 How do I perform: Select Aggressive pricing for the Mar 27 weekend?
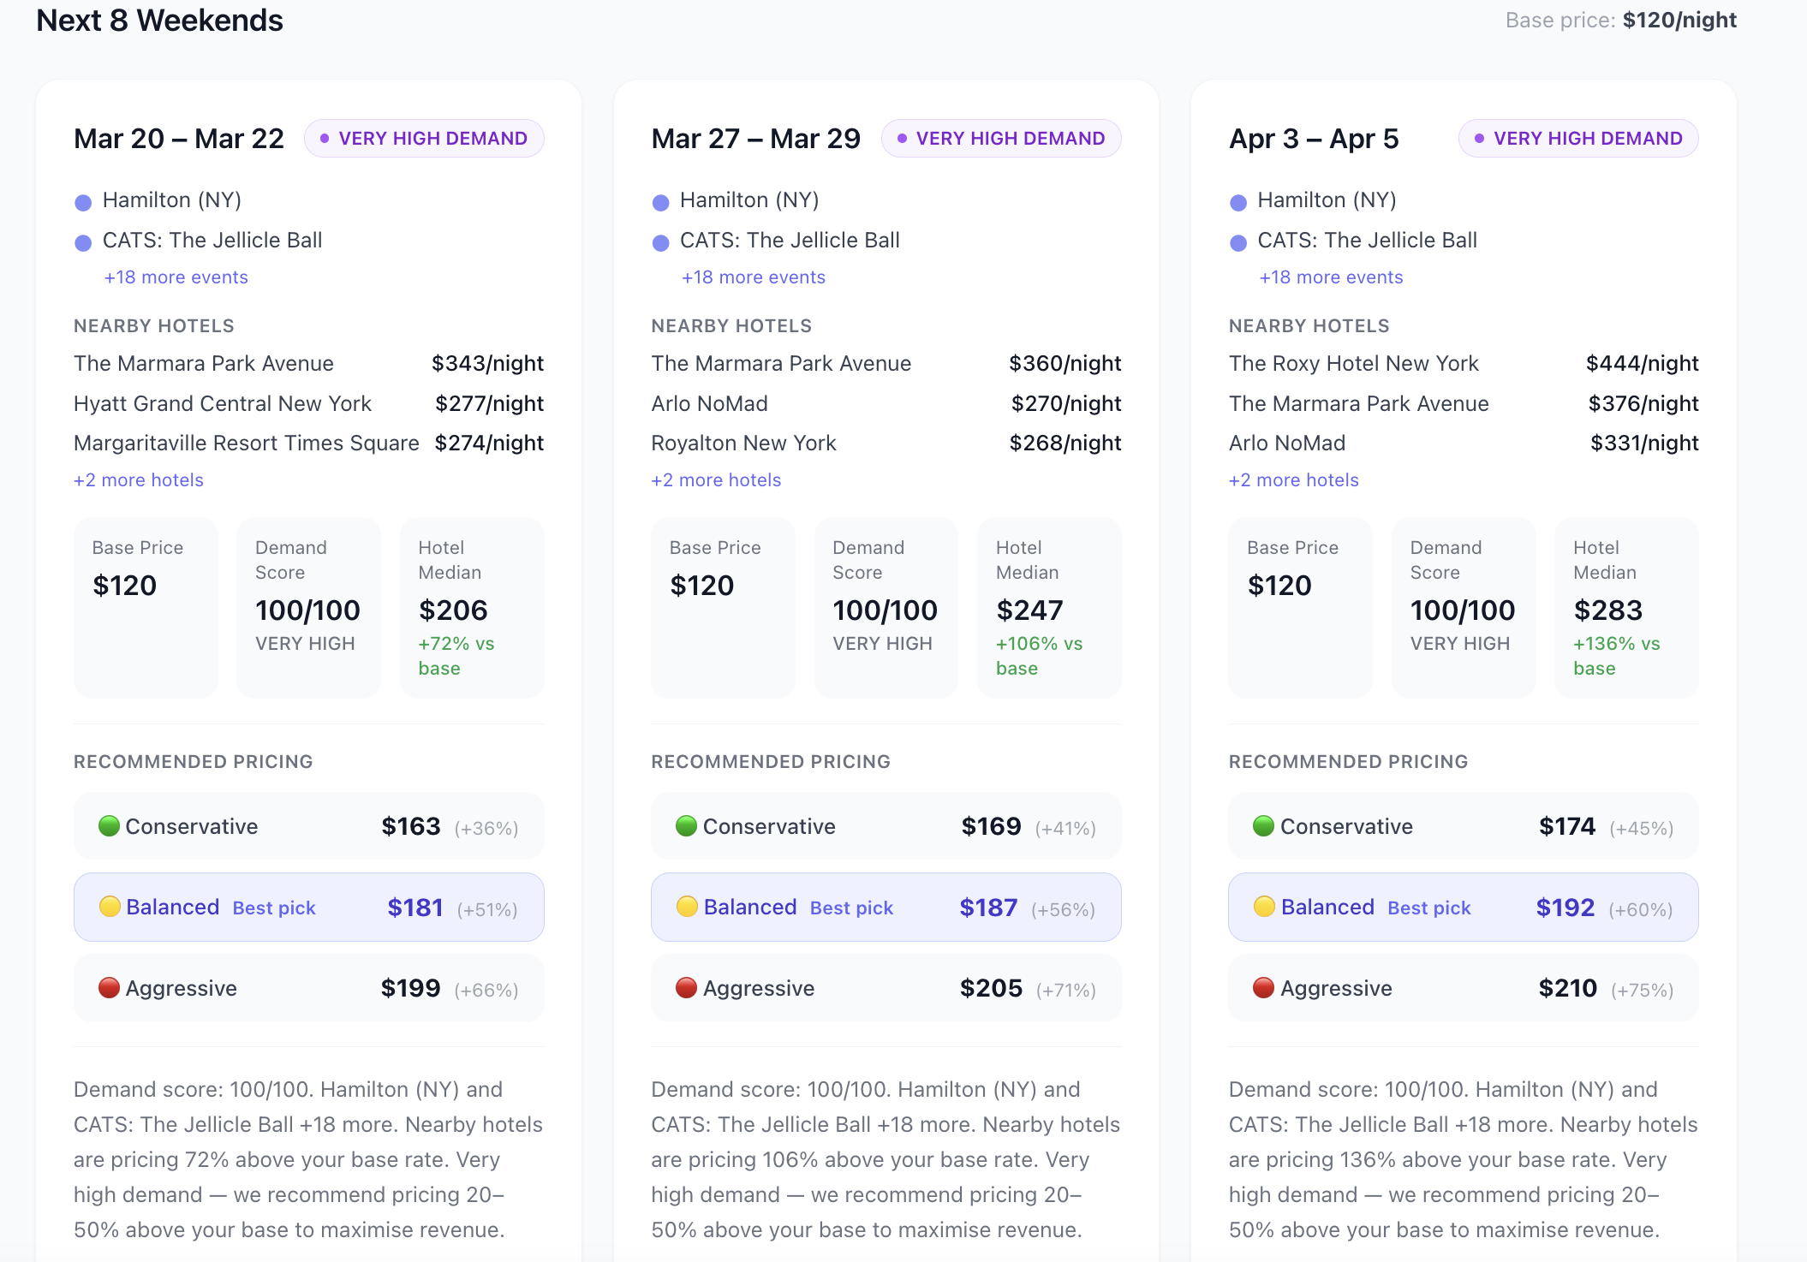point(886,988)
